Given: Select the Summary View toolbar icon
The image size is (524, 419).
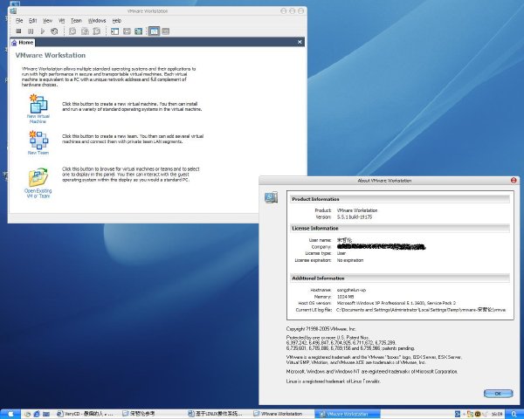Looking at the screenshot, I should (154, 31).
